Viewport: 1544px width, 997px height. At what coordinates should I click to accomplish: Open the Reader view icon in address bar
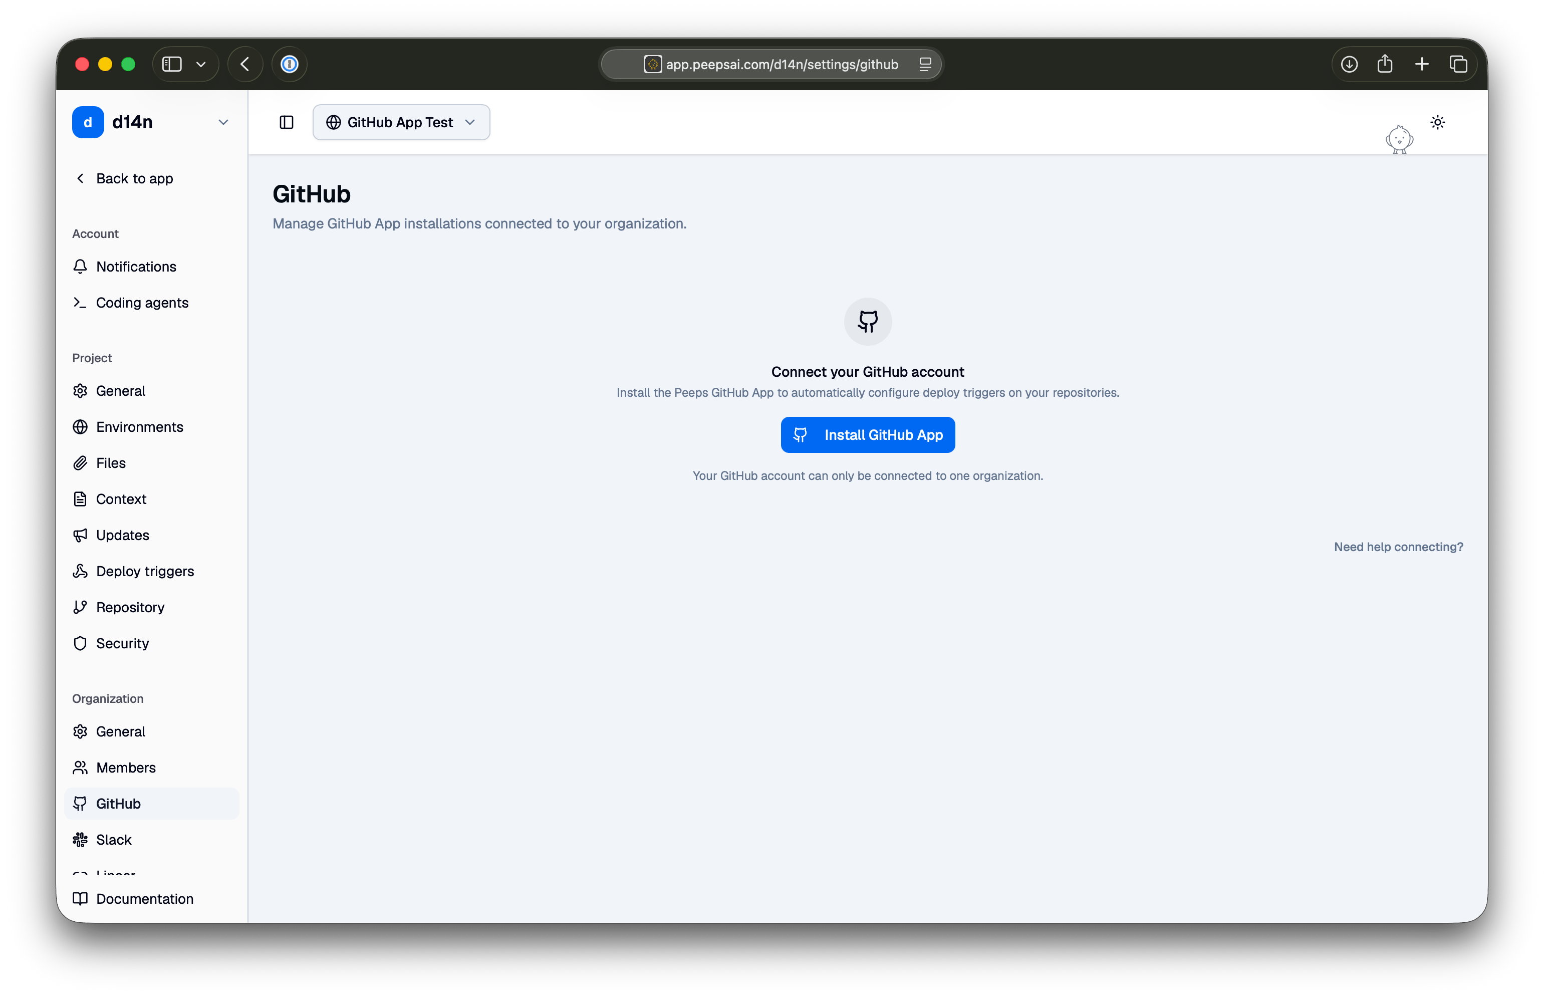[x=924, y=64]
